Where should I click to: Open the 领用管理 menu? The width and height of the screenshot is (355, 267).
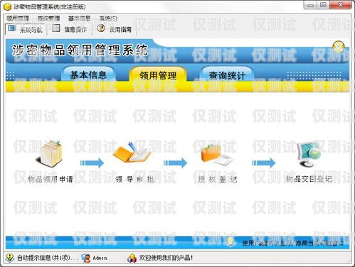pos(18,18)
